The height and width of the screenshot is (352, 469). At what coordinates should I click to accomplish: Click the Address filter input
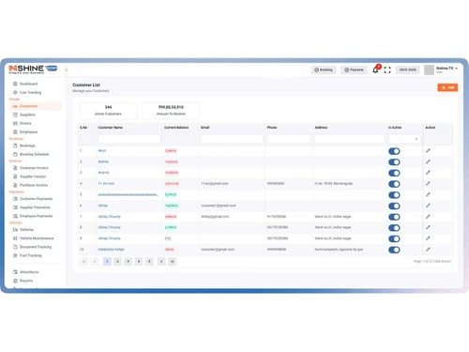pyautogui.click(x=350, y=139)
